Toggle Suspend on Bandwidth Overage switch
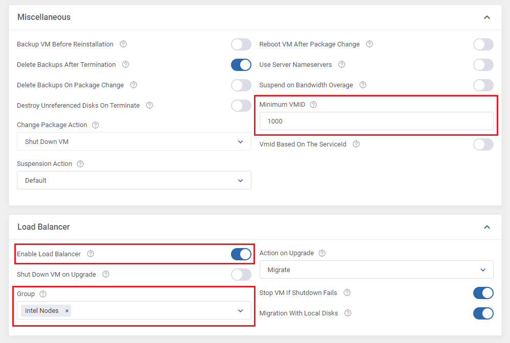This screenshot has width=510, height=343. pos(483,85)
